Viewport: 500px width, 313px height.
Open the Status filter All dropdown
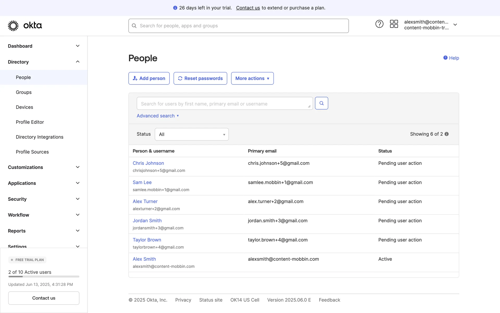[x=192, y=134]
